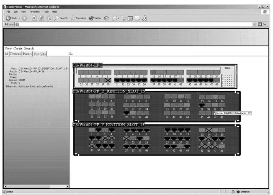The height and width of the screenshot is (195, 273).
Task: Go to the Home page icon
Action: pos(49,18)
